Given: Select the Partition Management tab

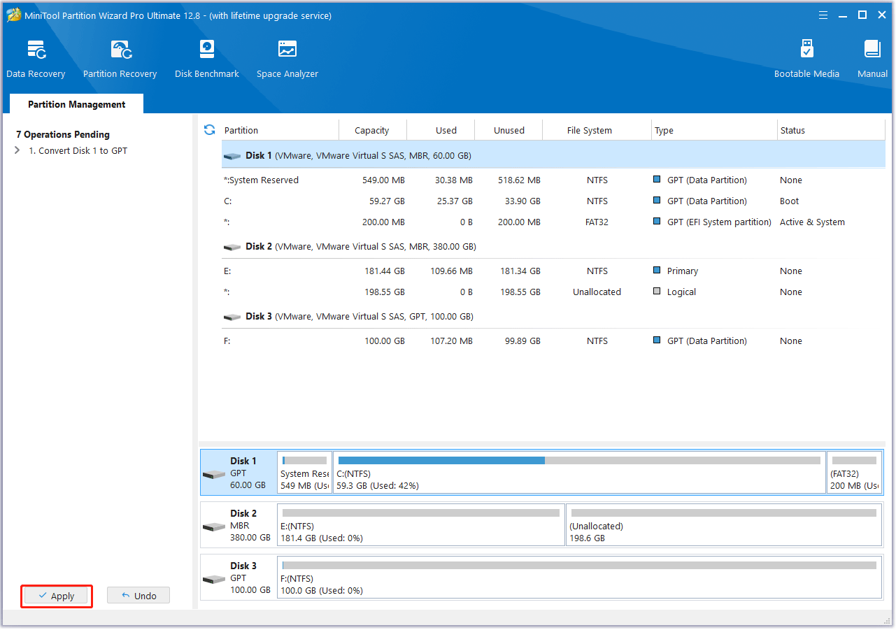Looking at the screenshot, I should pyautogui.click(x=76, y=104).
